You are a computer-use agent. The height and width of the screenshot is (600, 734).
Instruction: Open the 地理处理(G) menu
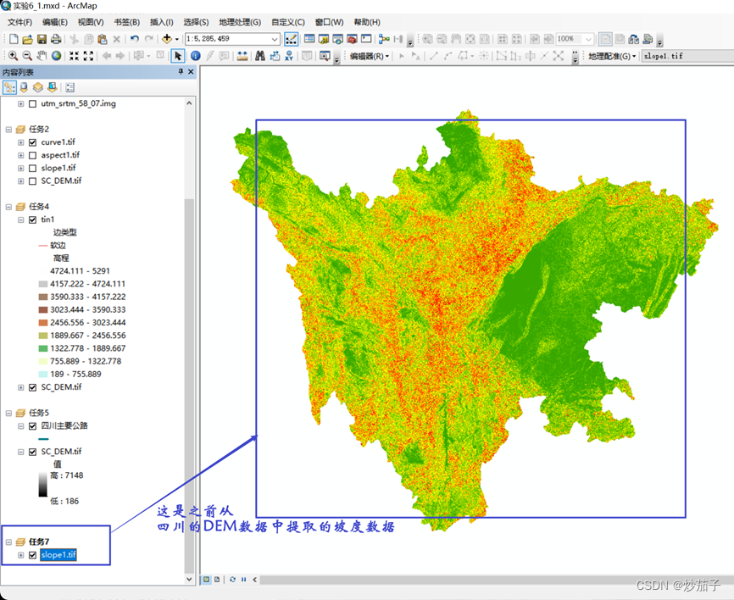(x=239, y=22)
